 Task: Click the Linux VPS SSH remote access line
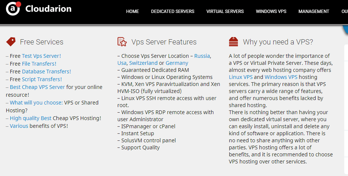(x=167, y=102)
